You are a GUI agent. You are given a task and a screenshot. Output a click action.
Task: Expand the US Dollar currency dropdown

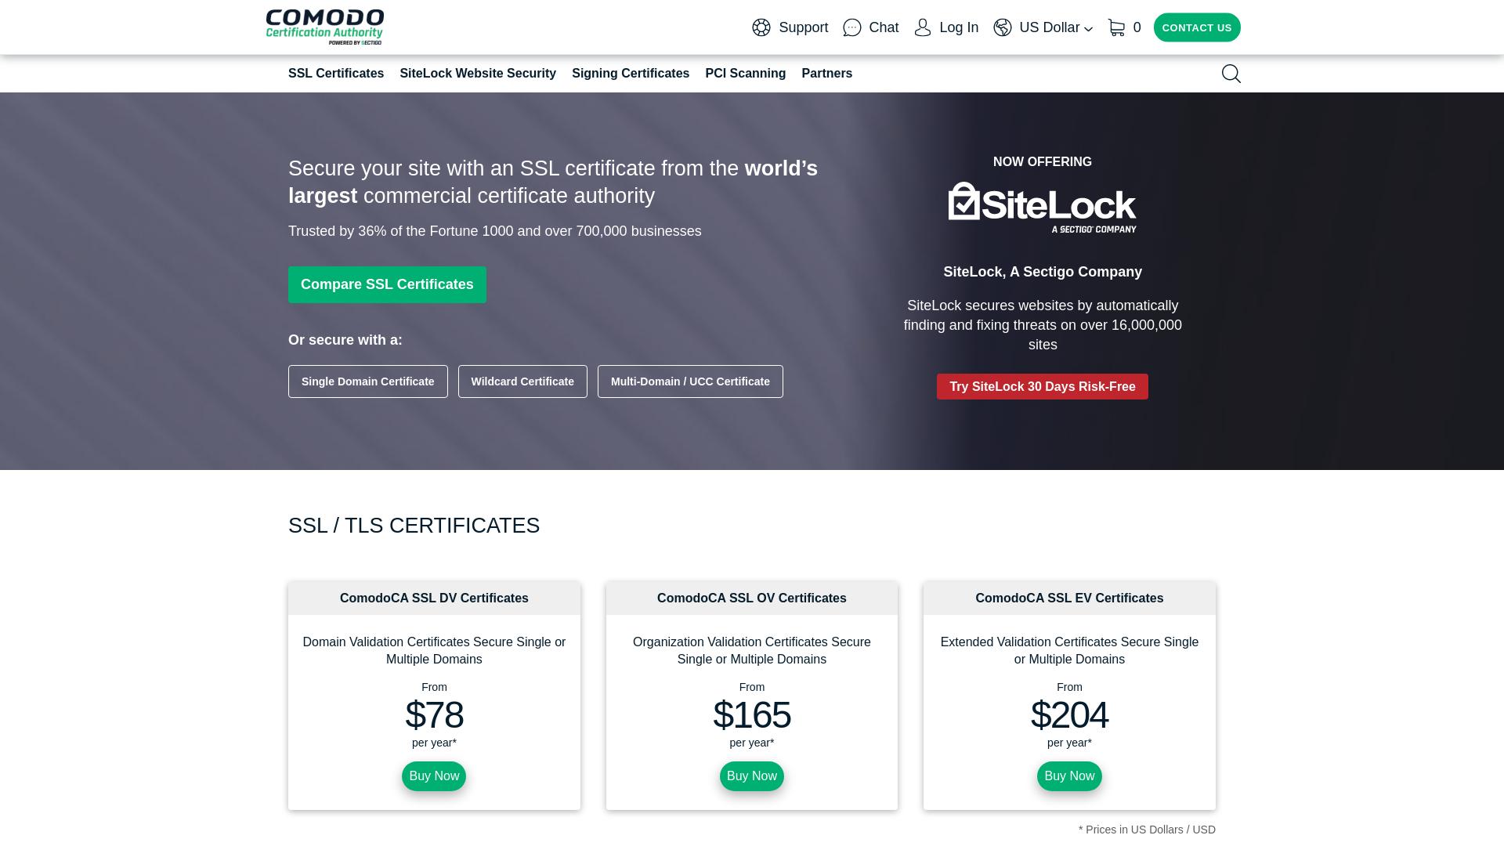1056,28
